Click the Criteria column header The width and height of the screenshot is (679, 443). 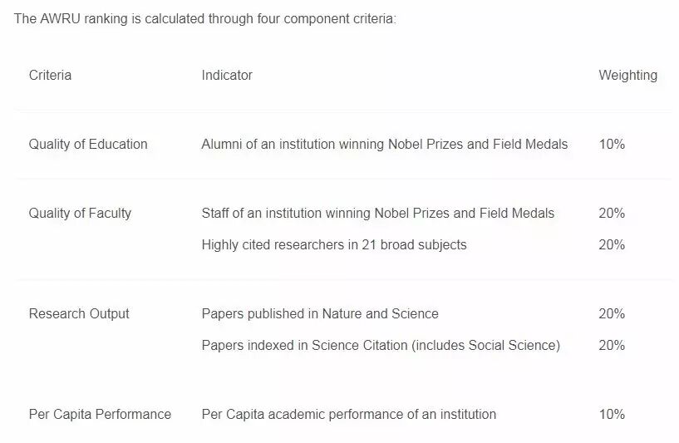point(50,76)
